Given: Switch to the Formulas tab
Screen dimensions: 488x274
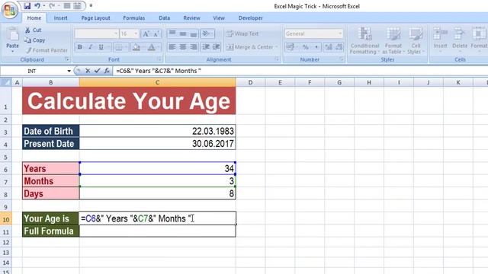Looking at the screenshot, I should click(x=134, y=18).
